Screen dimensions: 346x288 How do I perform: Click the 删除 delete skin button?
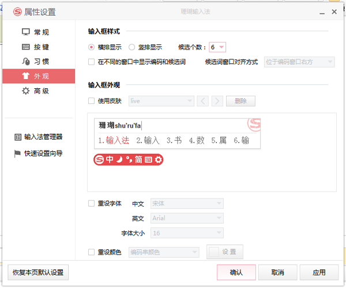point(240,101)
